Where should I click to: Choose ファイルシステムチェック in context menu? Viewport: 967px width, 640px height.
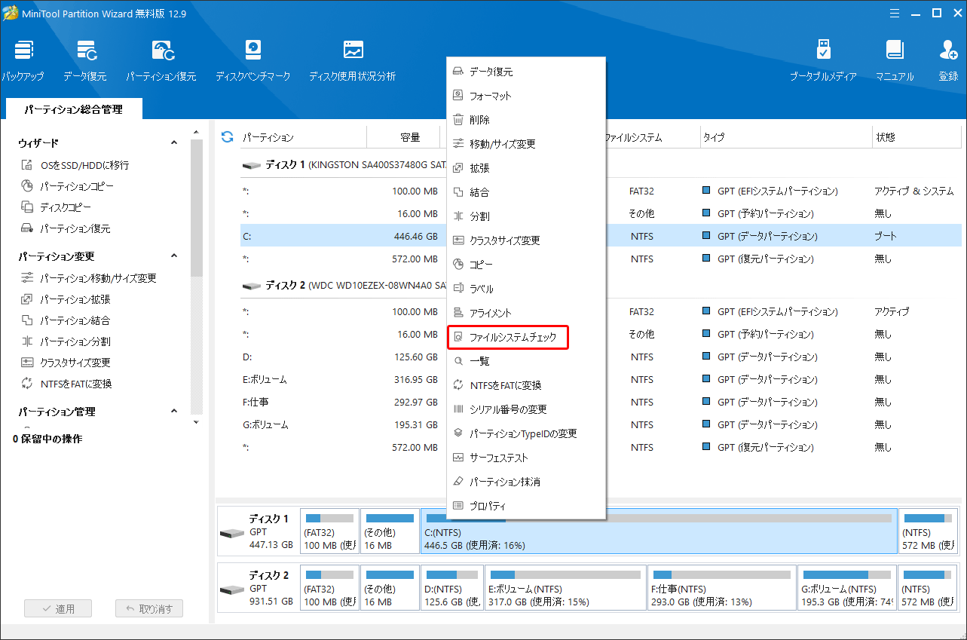[x=526, y=337]
